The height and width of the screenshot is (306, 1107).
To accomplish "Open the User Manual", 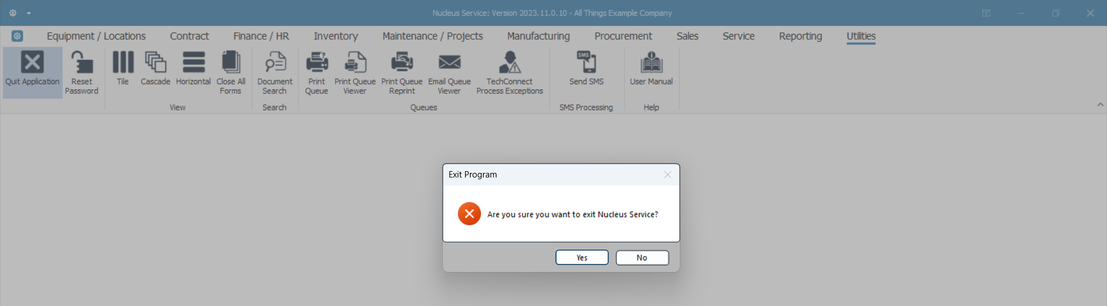I will [652, 63].
